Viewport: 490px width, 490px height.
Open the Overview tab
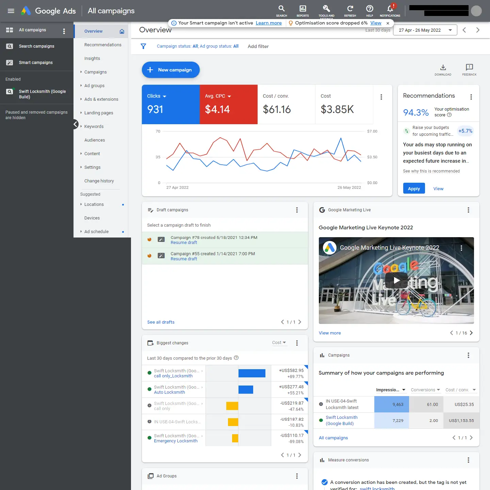[101, 31]
